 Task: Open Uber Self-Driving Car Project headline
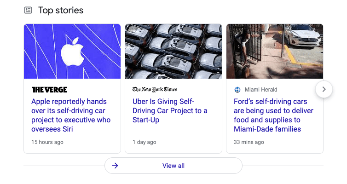point(170,110)
